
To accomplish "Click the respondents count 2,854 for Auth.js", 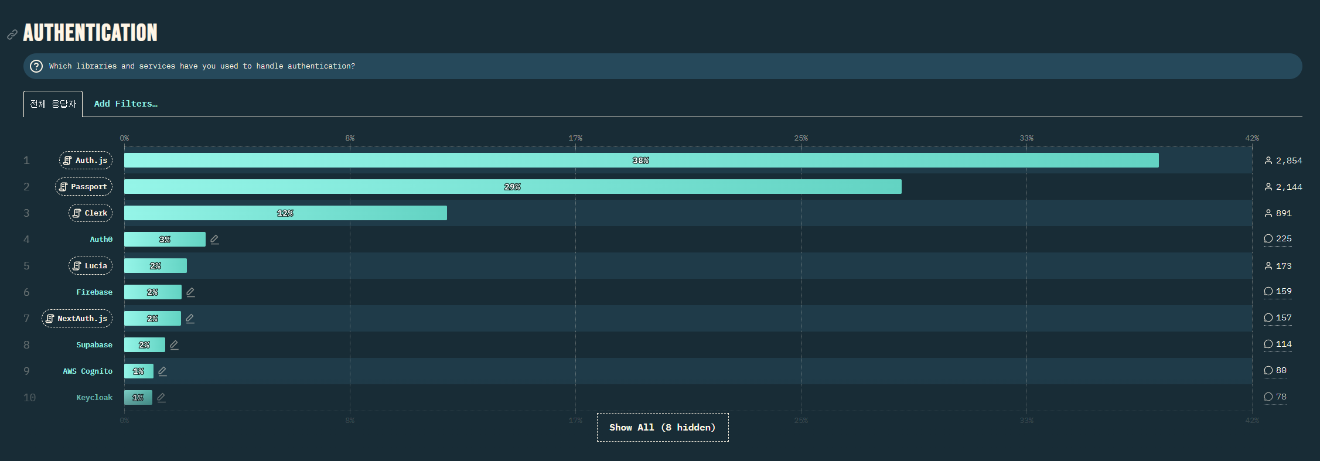I will [1283, 161].
